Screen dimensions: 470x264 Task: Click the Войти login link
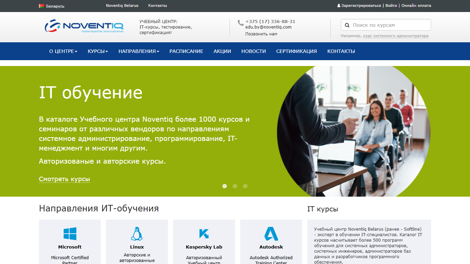pos(391,5)
